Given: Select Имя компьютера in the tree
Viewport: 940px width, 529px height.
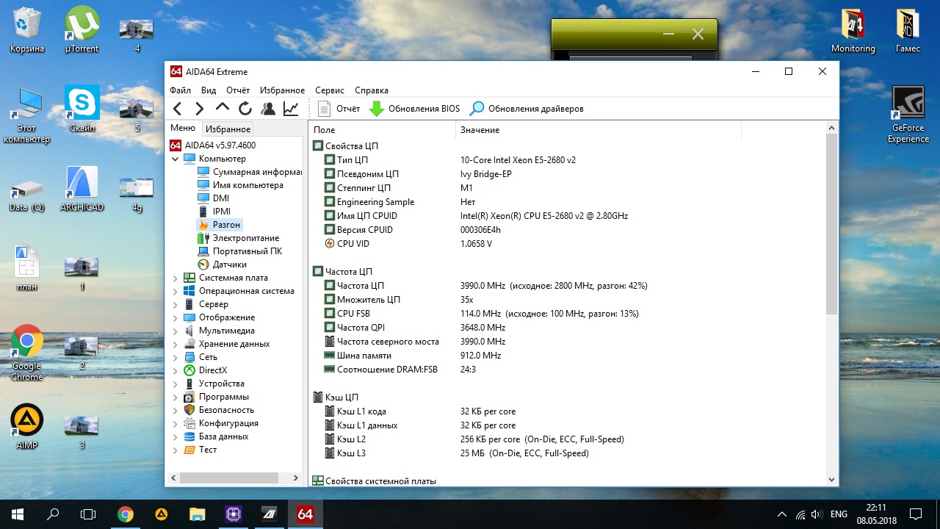Looking at the screenshot, I should click(240, 185).
